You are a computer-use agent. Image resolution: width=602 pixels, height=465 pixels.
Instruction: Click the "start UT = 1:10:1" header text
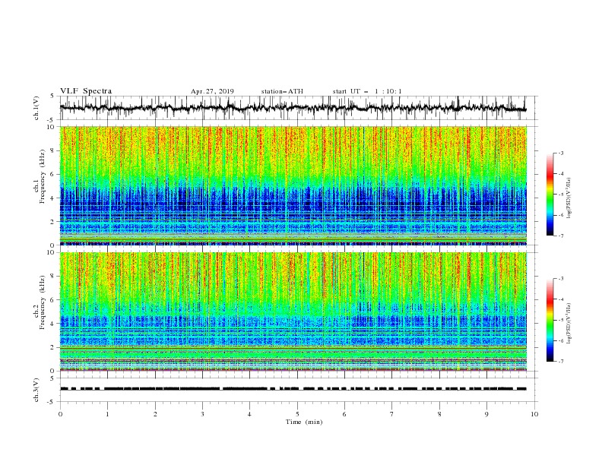[x=367, y=91]
